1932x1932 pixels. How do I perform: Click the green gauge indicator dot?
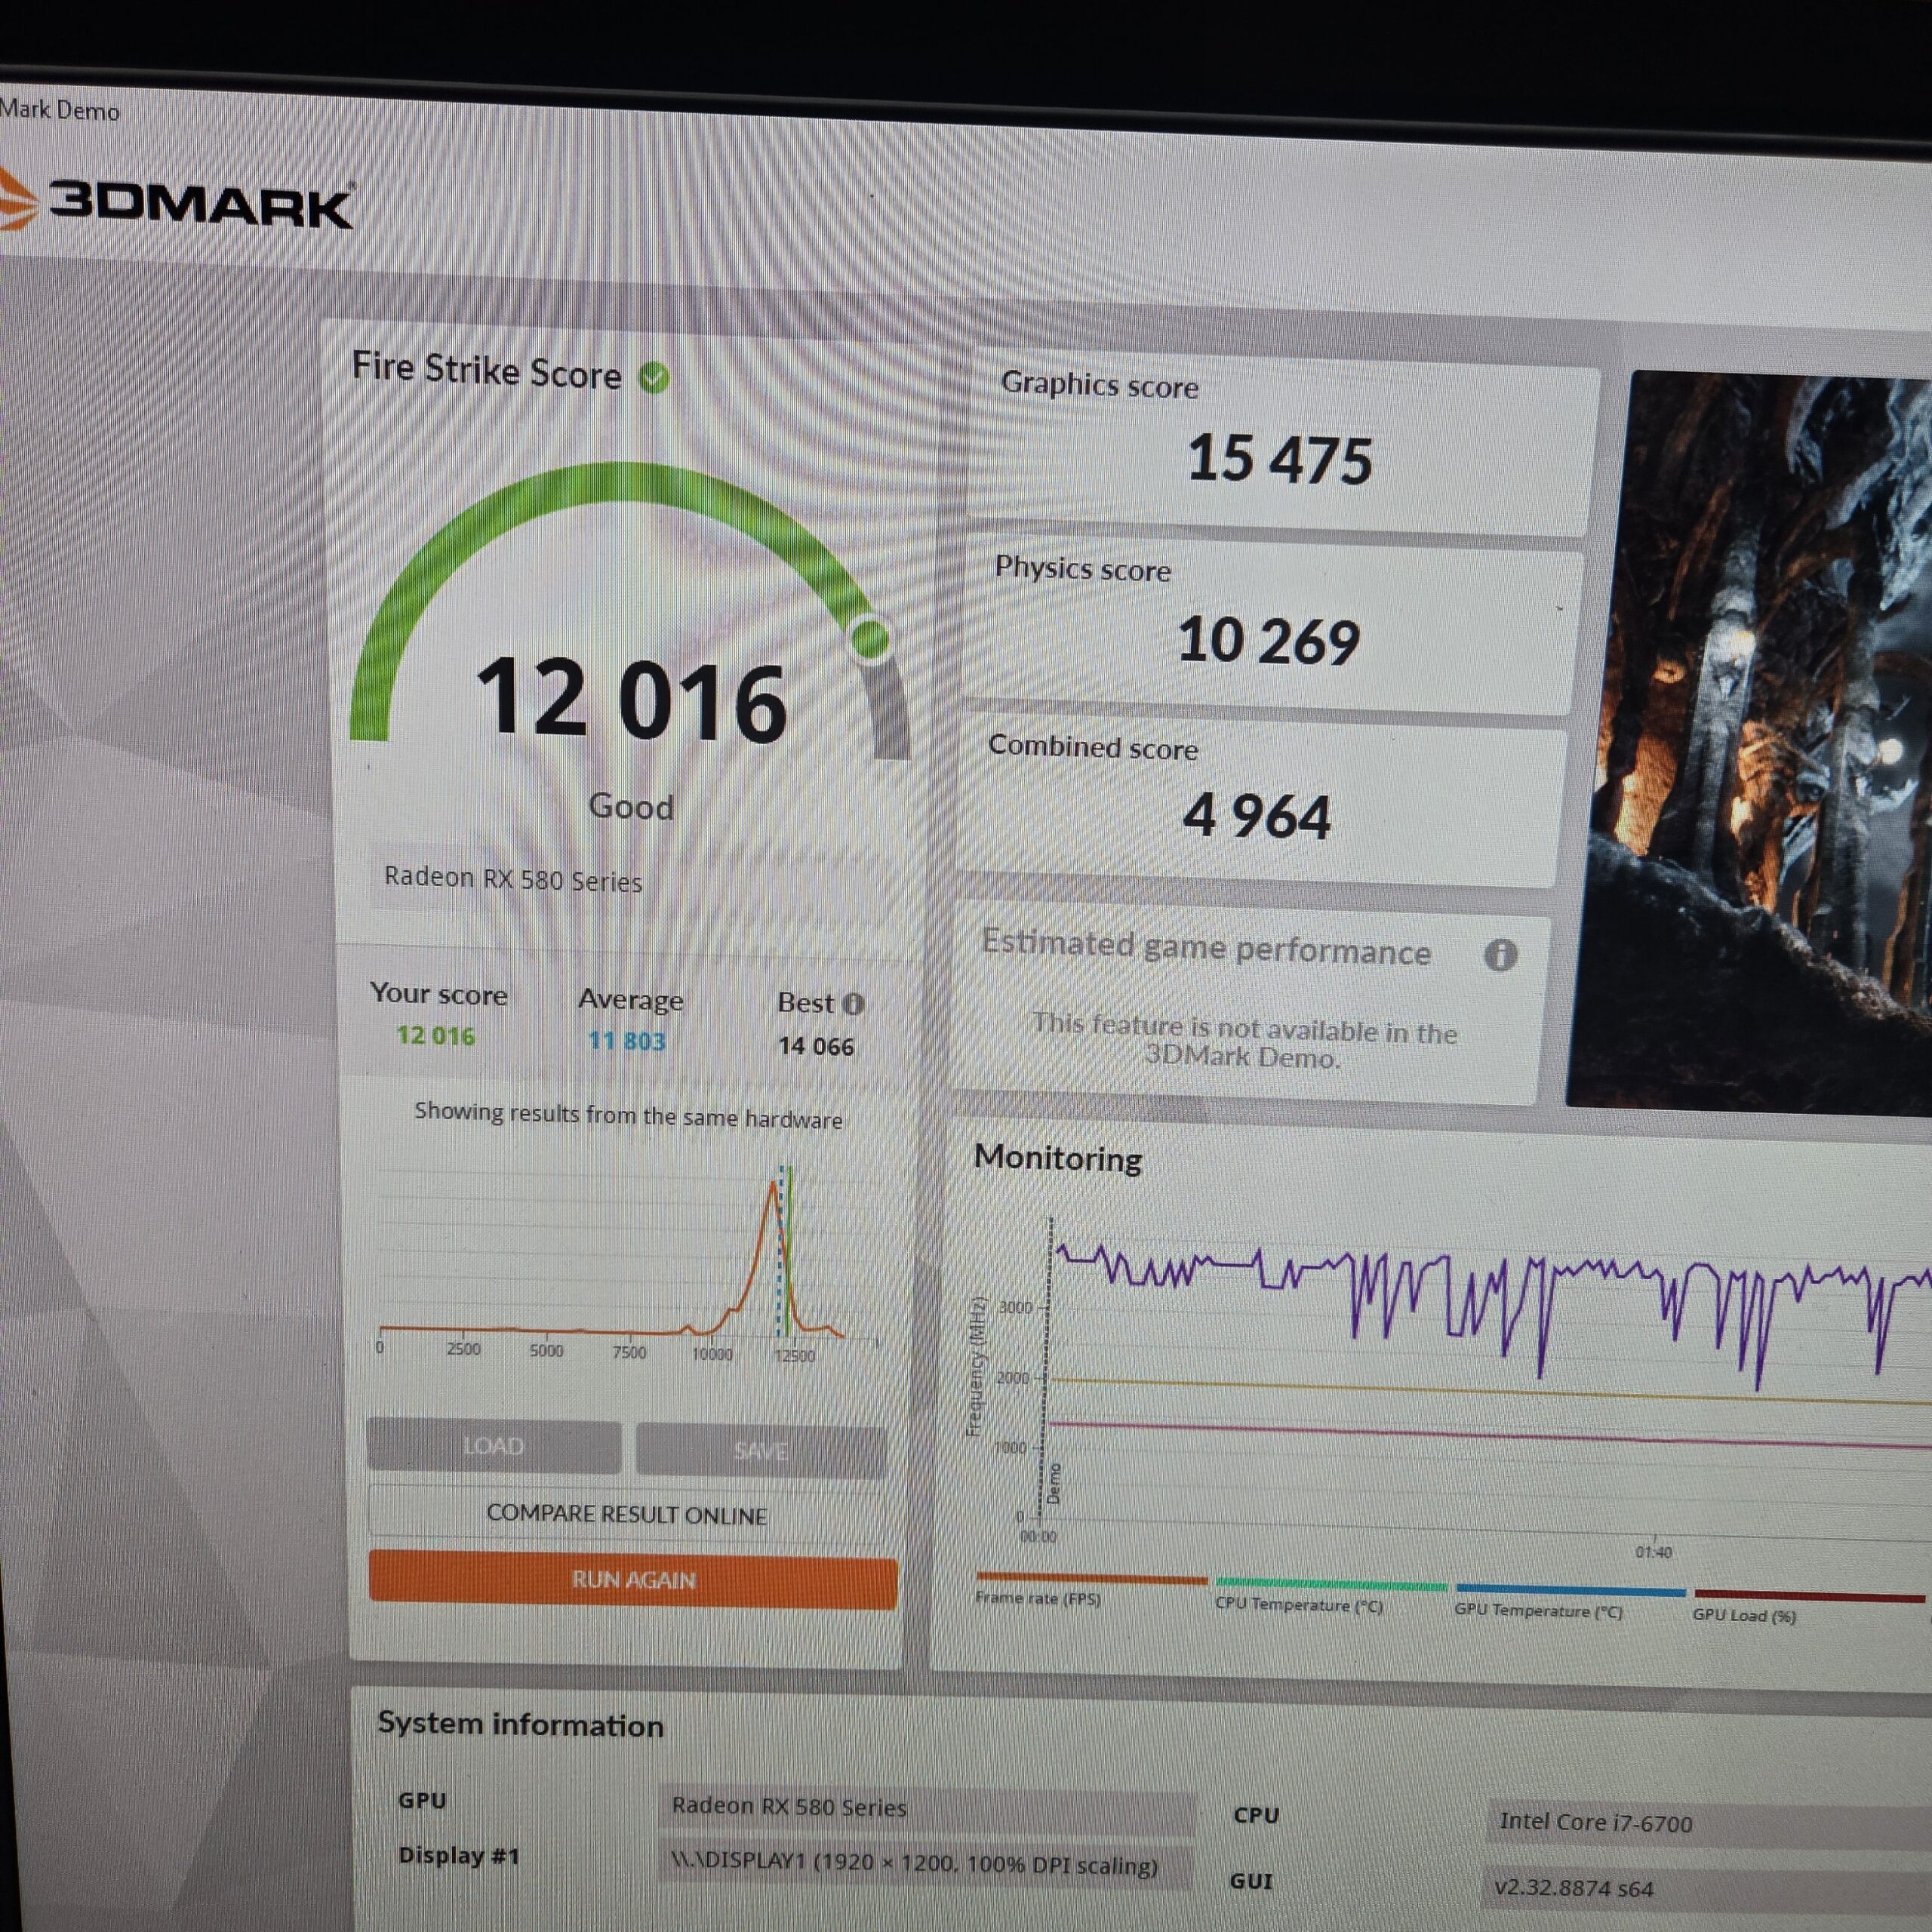click(x=870, y=637)
